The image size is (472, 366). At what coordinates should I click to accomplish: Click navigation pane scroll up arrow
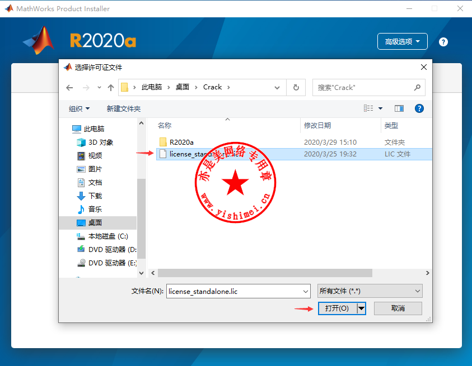pos(141,123)
